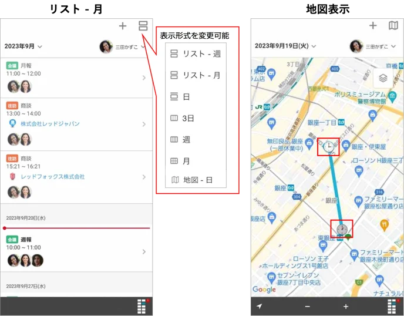Click the 会議 tag on 週報
Image resolution: width=404 pixels, height=316 pixels.
point(12,240)
